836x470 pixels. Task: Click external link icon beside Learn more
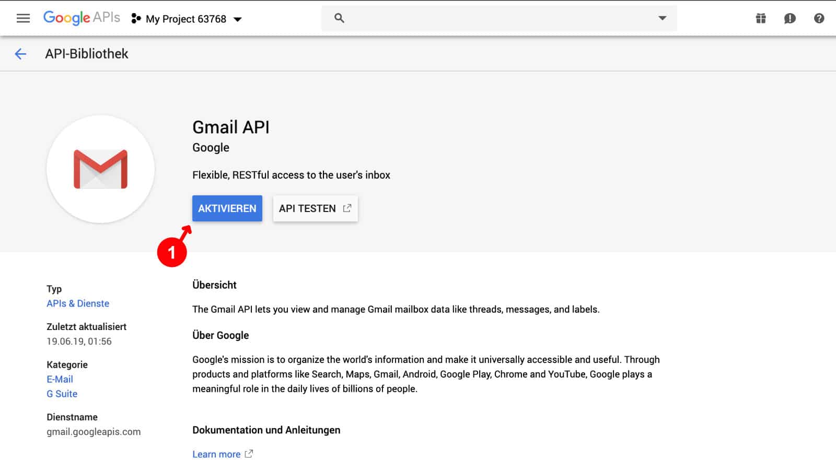(x=249, y=454)
